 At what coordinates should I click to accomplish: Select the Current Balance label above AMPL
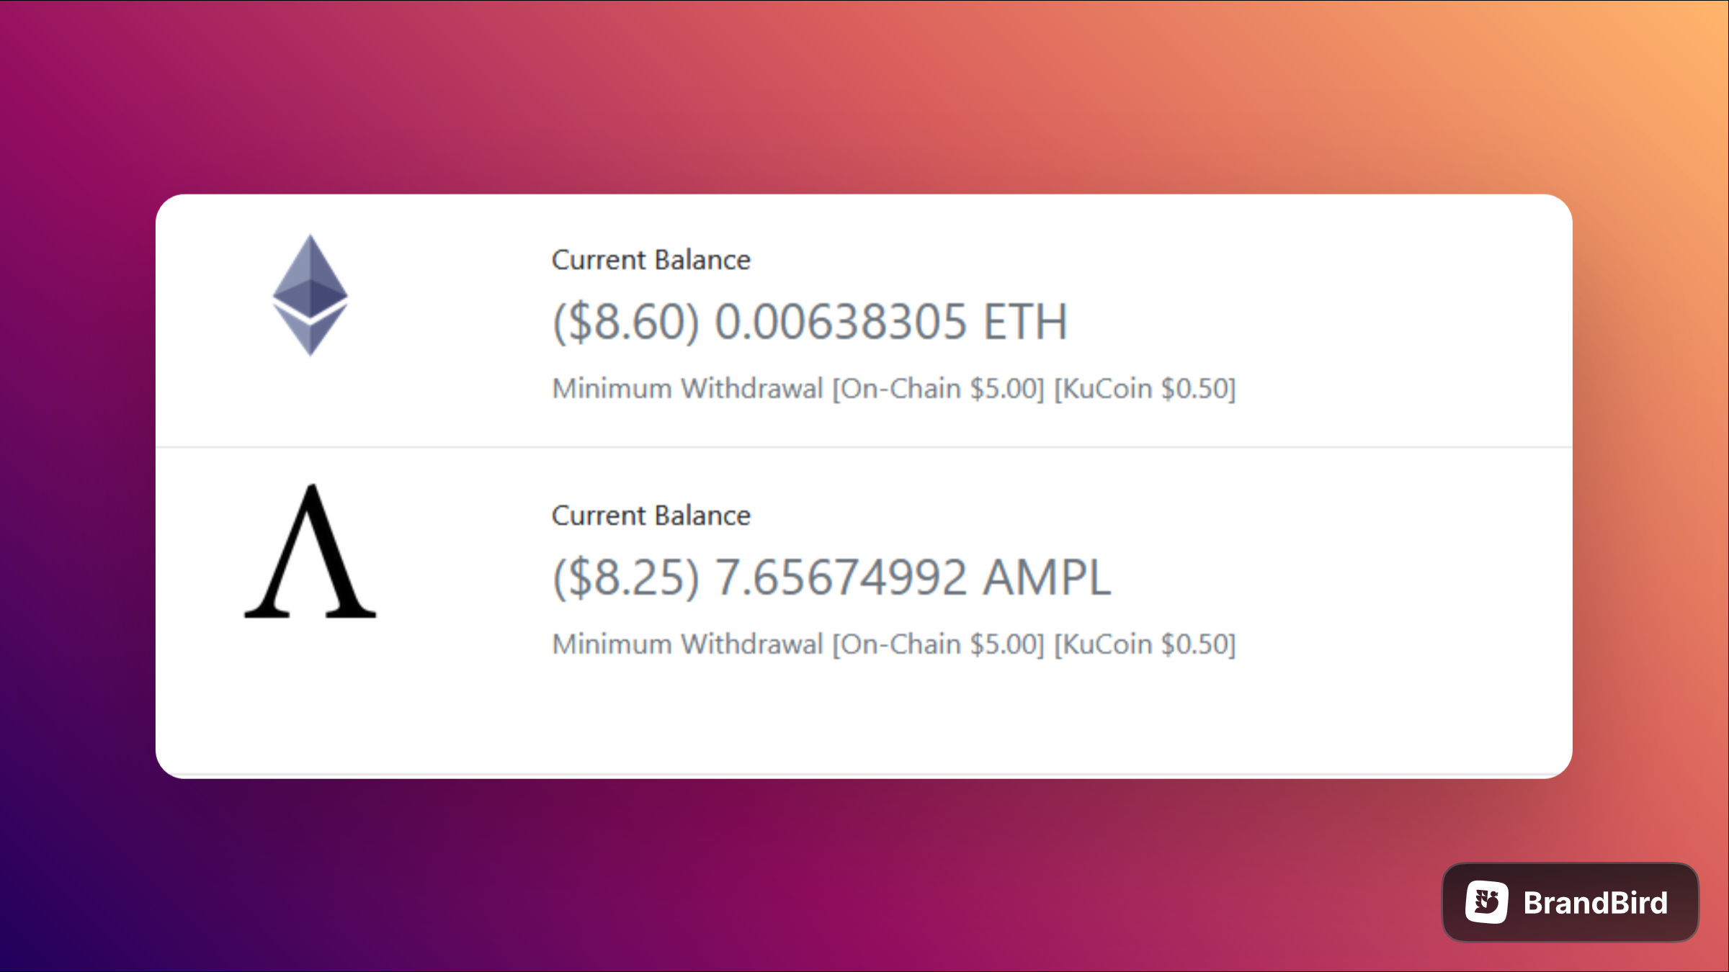pos(651,516)
